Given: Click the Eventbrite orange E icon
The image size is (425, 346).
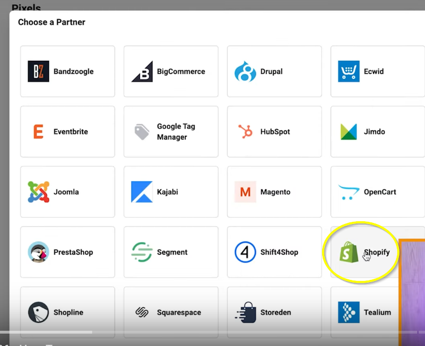Looking at the screenshot, I should (x=38, y=132).
